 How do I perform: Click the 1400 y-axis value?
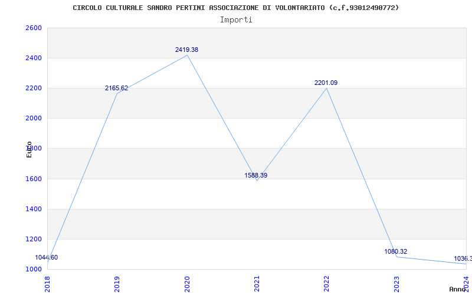click(34, 209)
